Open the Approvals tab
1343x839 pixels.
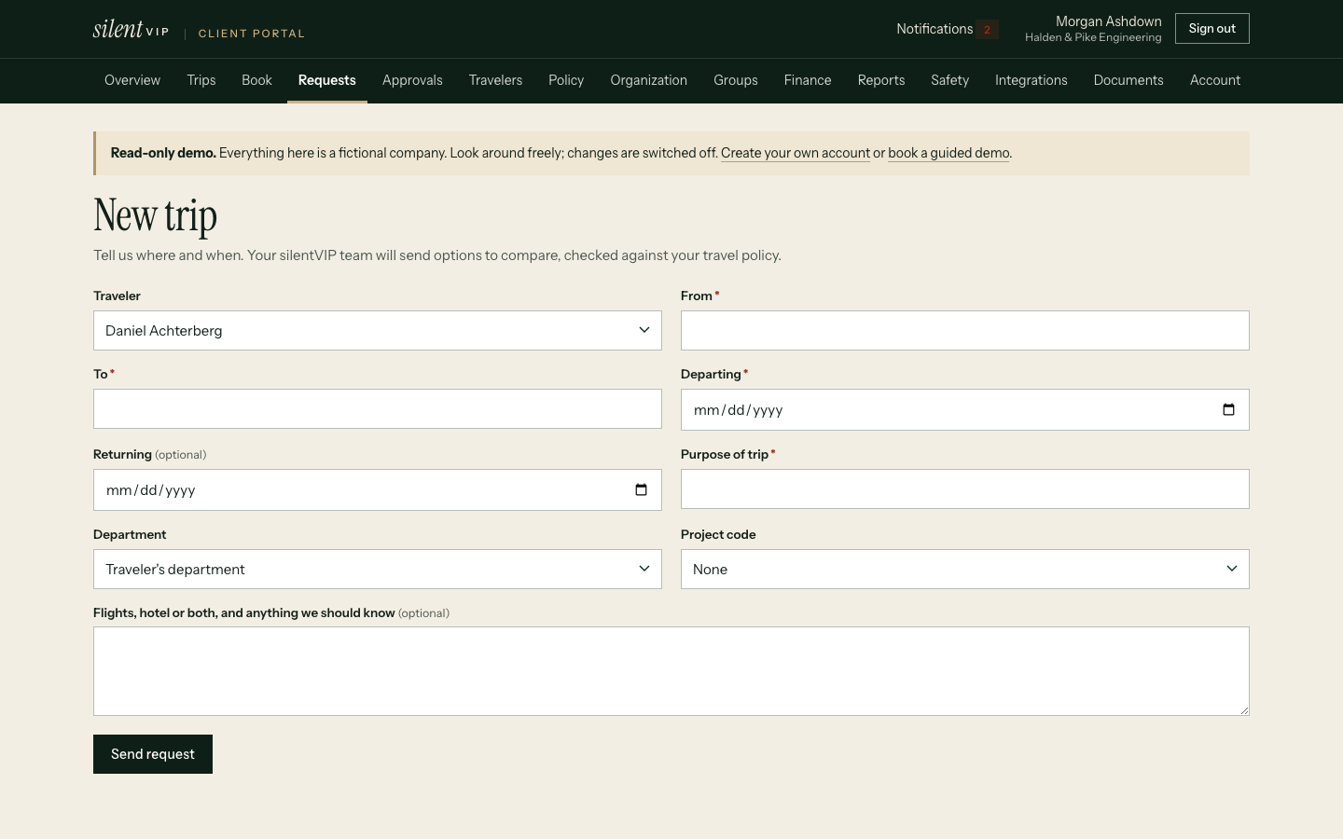pos(412,80)
